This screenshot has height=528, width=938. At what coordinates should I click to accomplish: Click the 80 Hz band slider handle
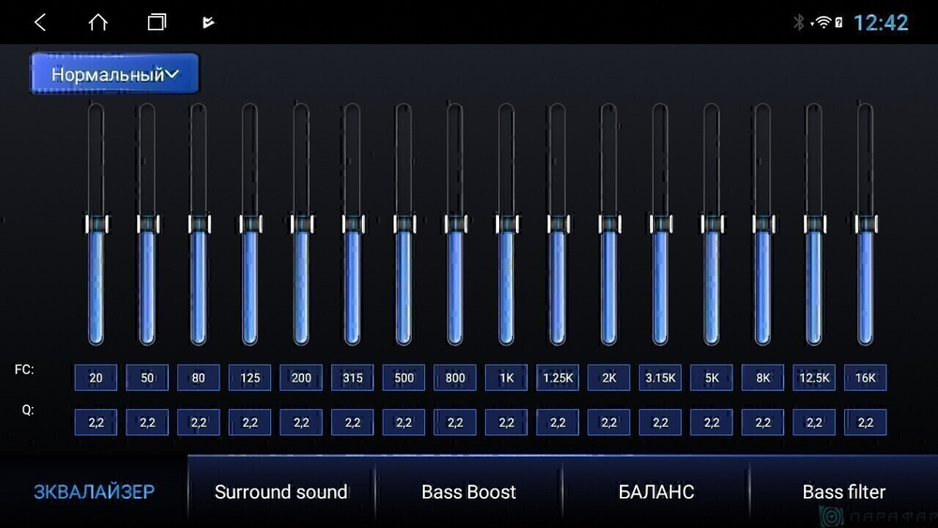[x=199, y=223]
